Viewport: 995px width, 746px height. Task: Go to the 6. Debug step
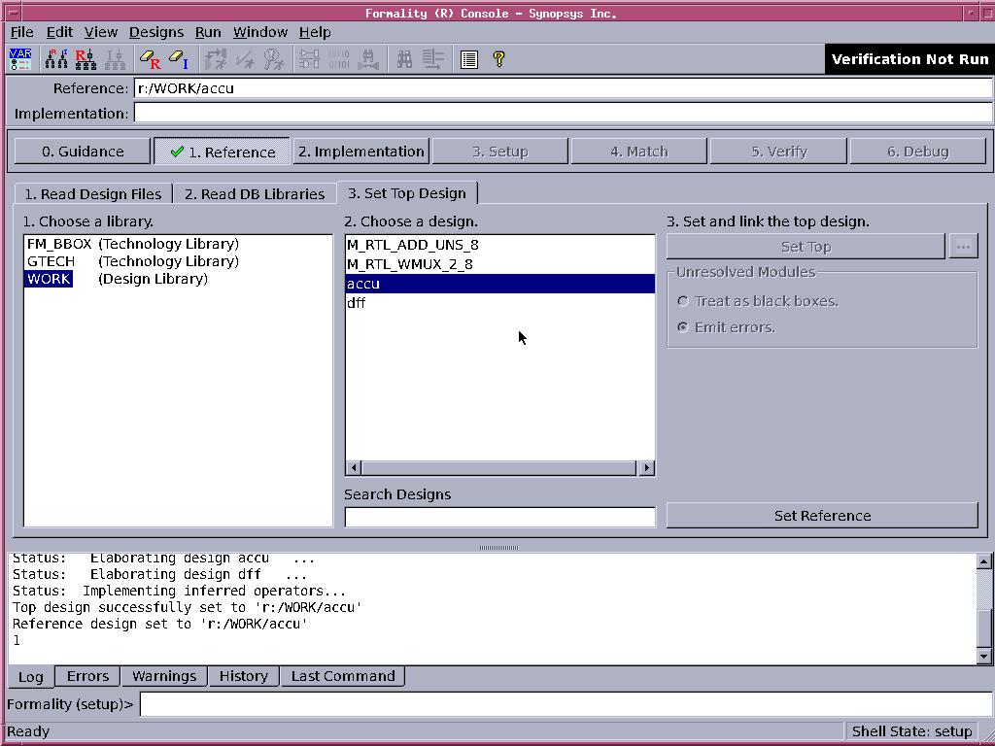tap(917, 152)
